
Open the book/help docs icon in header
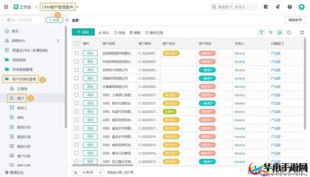266,7
